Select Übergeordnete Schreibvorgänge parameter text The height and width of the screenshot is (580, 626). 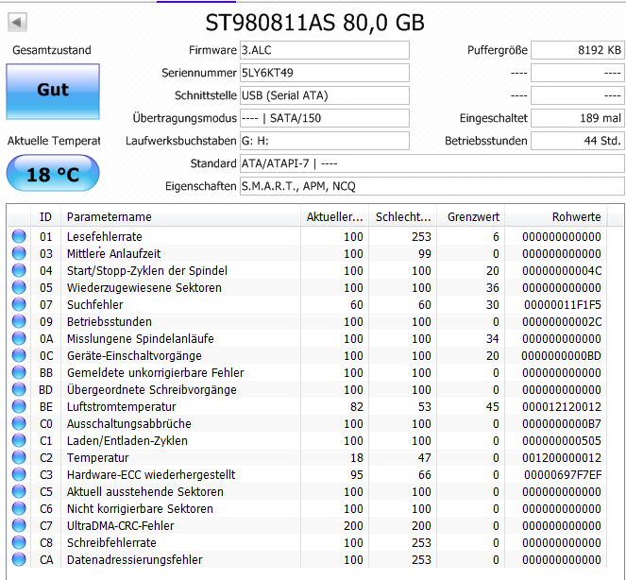click(x=152, y=389)
